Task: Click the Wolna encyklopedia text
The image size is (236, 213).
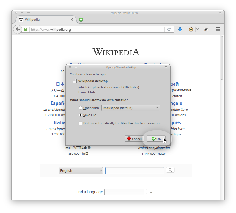Action: click(x=154, y=148)
